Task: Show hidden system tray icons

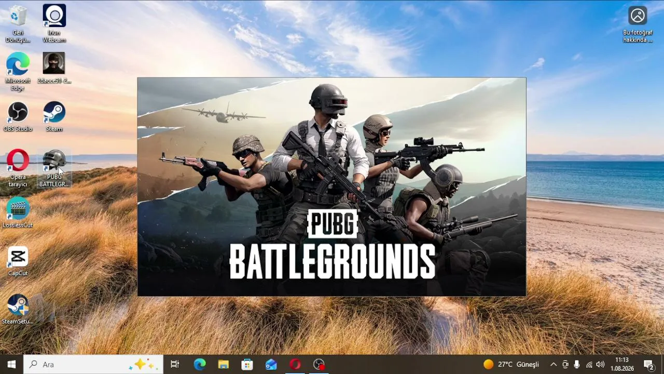Action: (553, 364)
